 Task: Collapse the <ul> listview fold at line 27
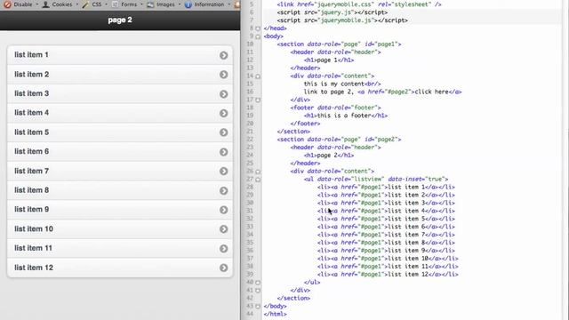[258, 180]
